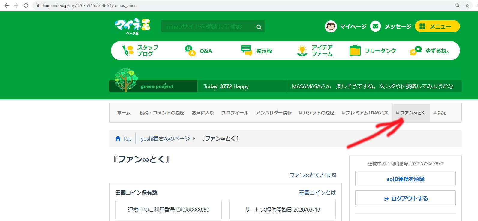Open the Q&A section
Viewport: 478px width, 221px height.
coord(199,51)
